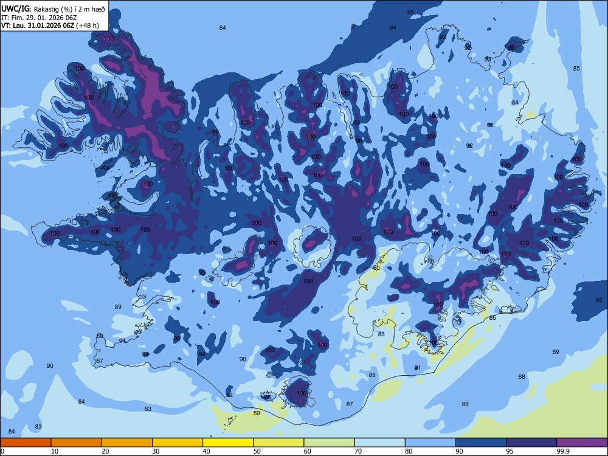Viewport: 608px width, 456px height.
Task: Click the '10' legend tick label
Action: pyautogui.click(x=55, y=451)
